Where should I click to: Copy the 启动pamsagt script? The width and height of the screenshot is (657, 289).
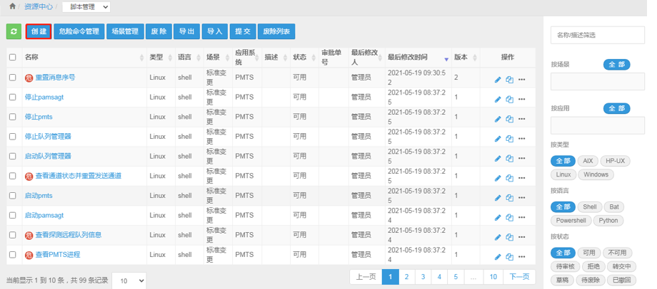[x=509, y=218]
